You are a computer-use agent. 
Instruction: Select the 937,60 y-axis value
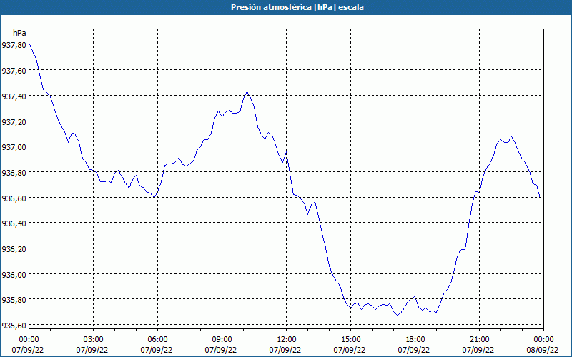14,70
